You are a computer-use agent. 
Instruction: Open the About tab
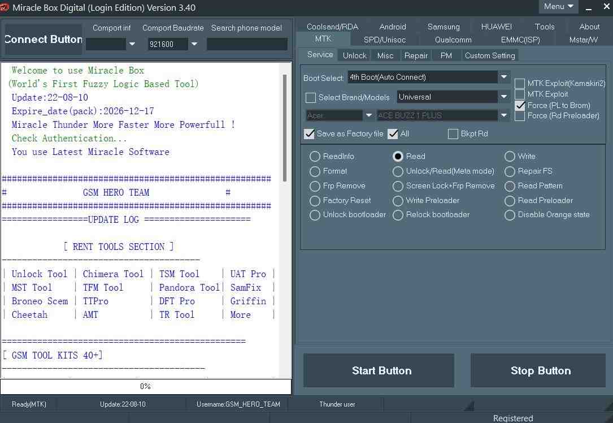(x=589, y=27)
